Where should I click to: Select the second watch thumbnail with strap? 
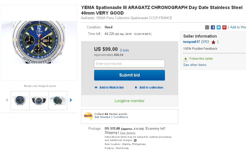(x=39, y=100)
